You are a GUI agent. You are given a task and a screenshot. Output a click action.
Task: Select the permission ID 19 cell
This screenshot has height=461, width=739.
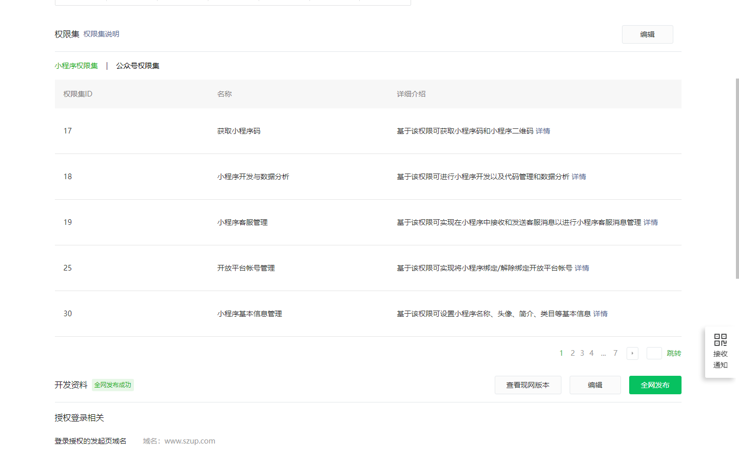[x=68, y=222]
